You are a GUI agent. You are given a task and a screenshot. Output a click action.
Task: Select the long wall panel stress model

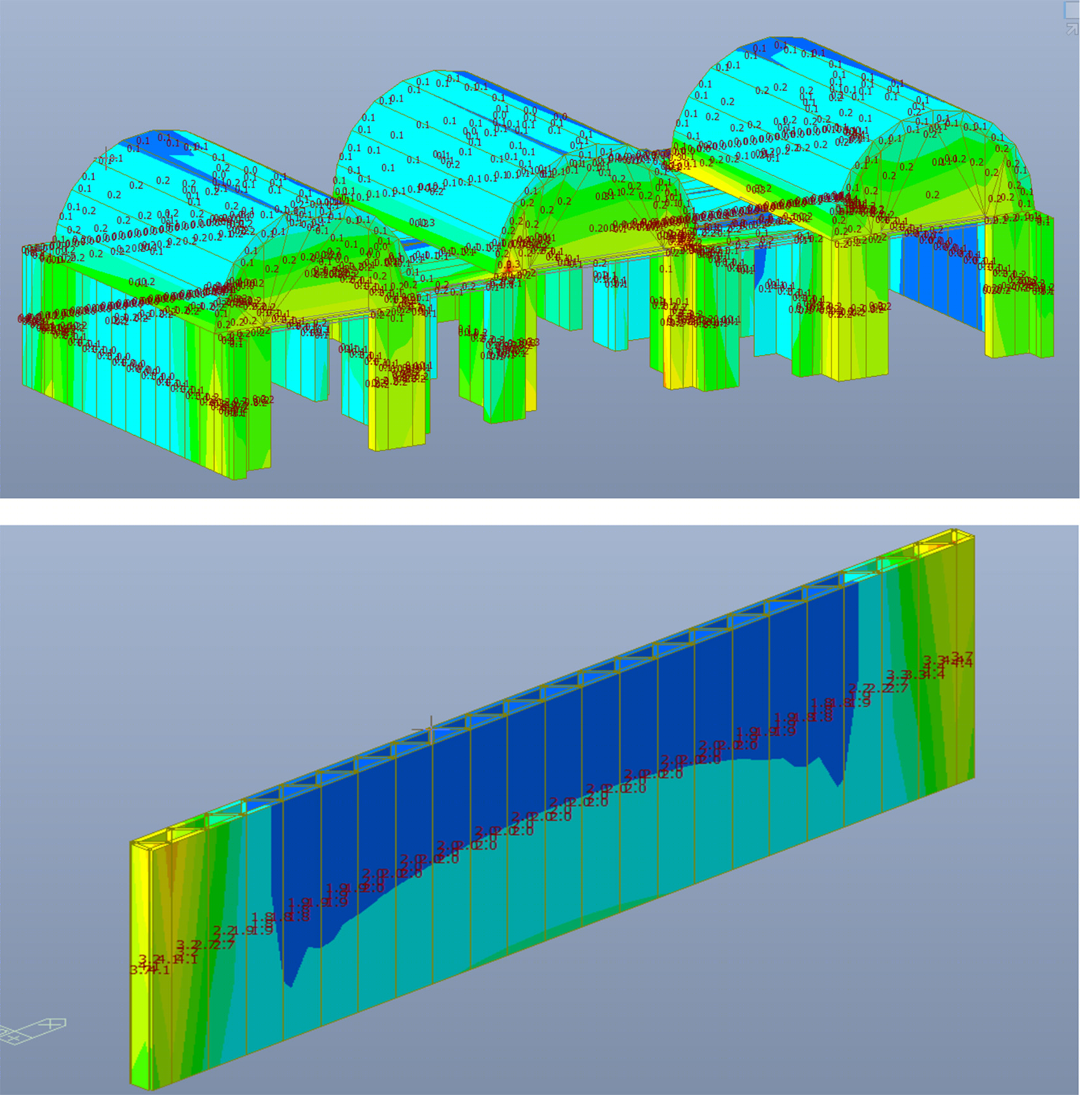[x=552, y=810]
